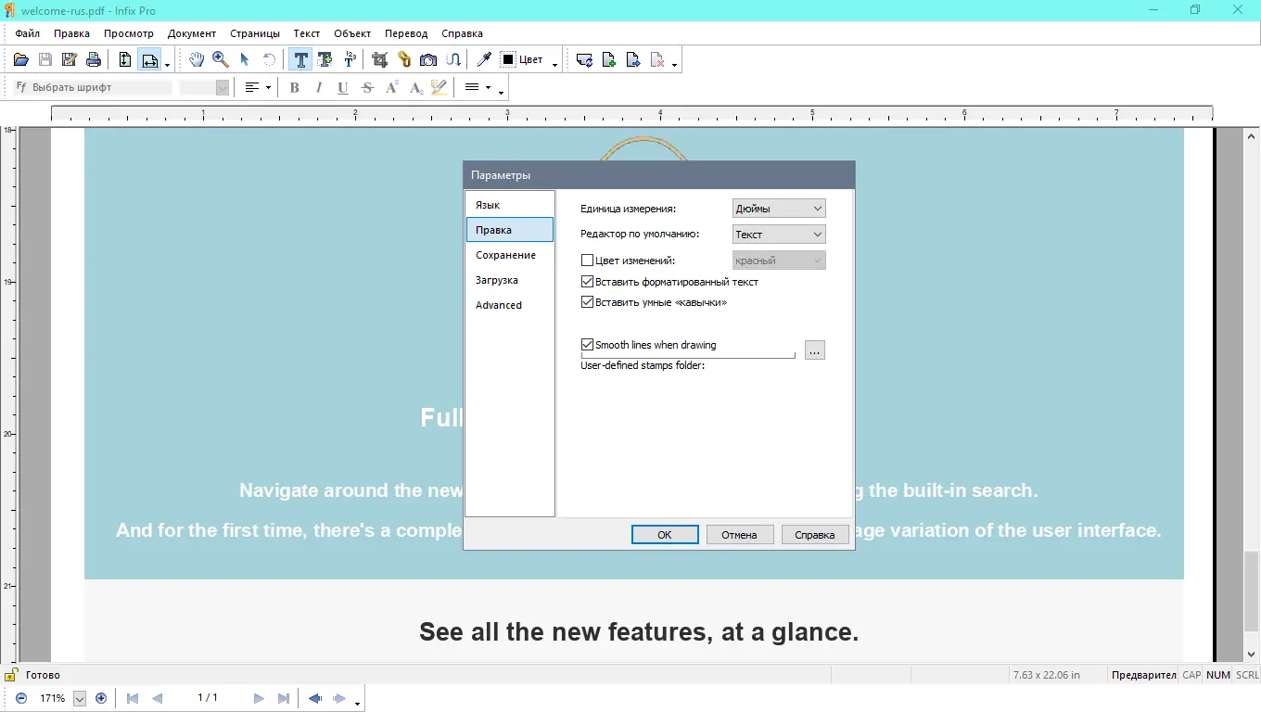Activate the Hand pan tool
The height and width of the screenshot is (712, 1261).
click(196, 60)
